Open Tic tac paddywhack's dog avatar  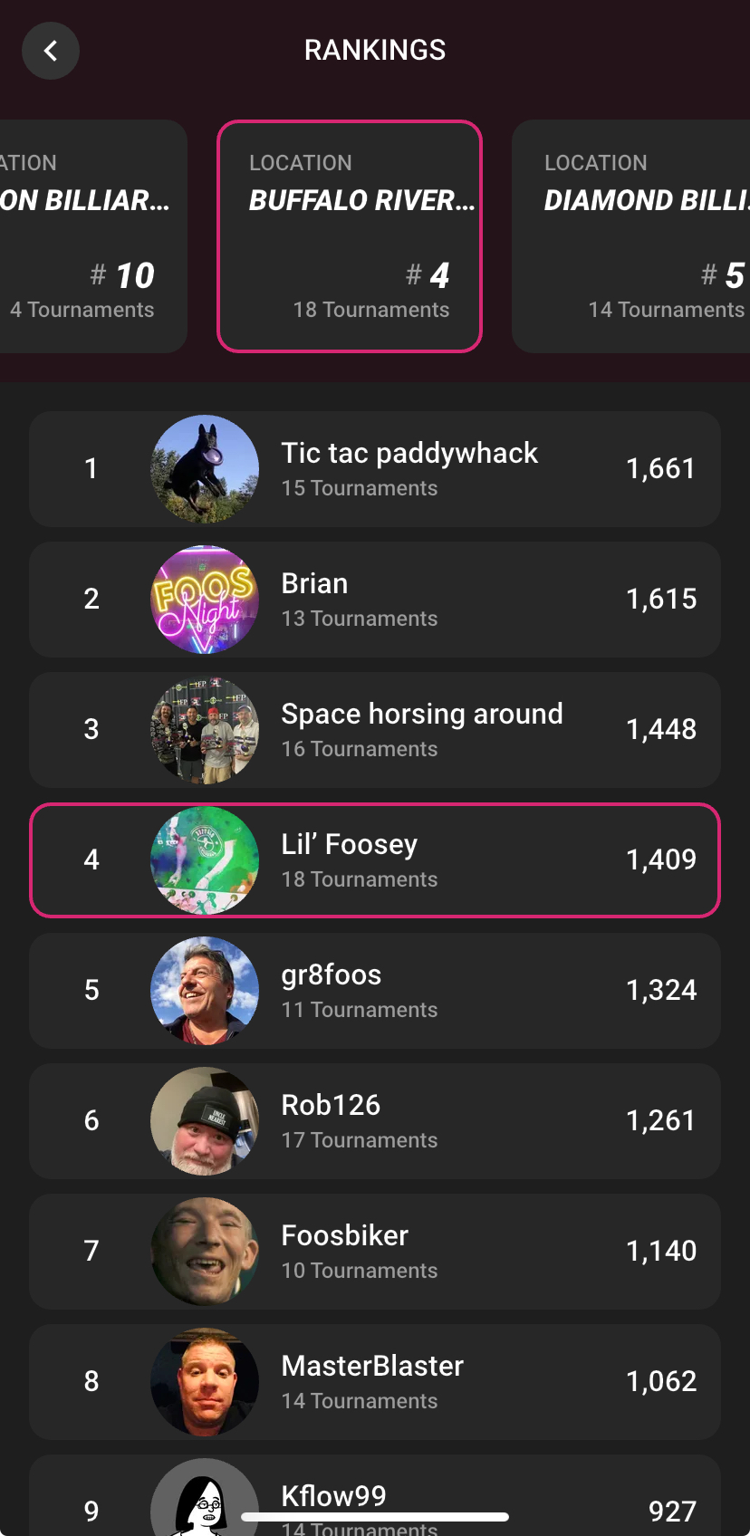click(205, 469)
